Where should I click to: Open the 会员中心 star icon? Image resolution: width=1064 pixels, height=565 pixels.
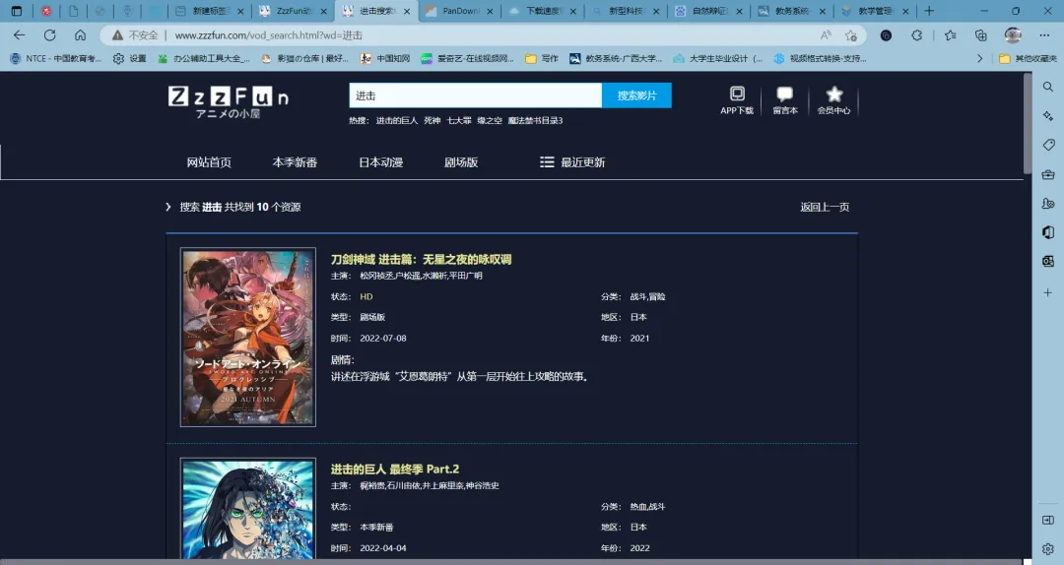[x=834, y=100]
